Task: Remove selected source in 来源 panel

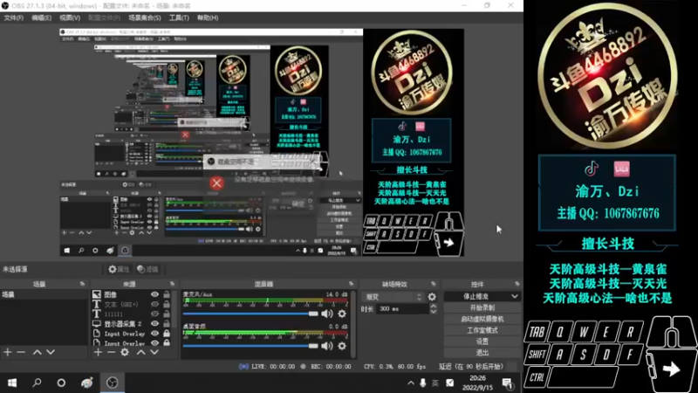Action: (112, 353)
